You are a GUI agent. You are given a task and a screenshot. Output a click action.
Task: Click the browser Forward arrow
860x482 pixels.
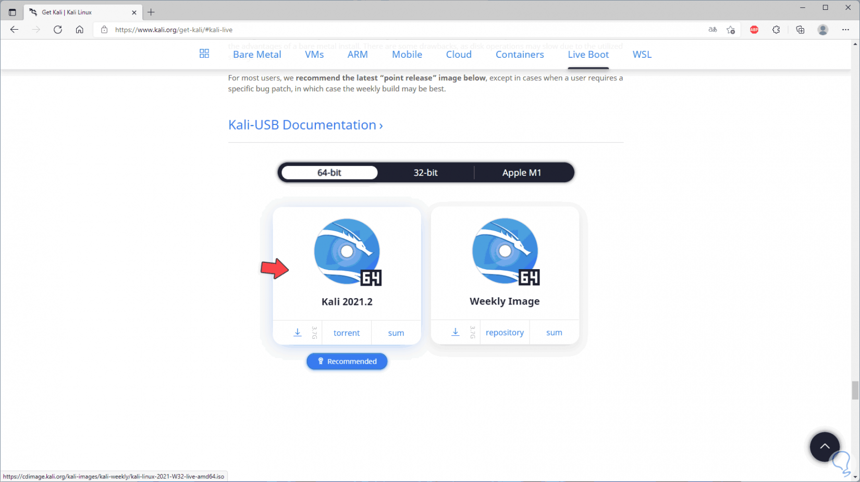click(36, 30)
